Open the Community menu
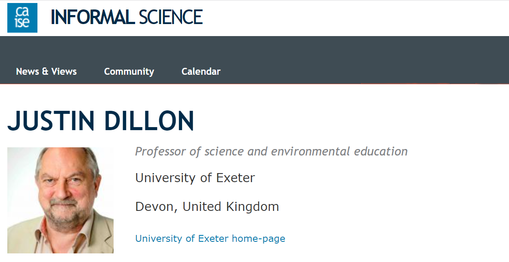This screenshot has width=509, height=262. pos(129,72)
